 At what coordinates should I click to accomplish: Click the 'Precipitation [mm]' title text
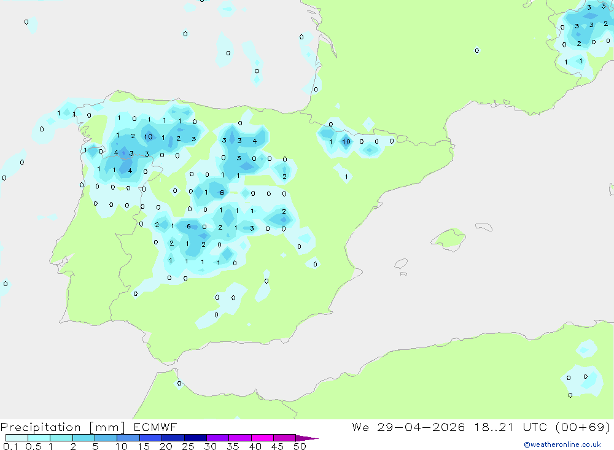[63, 427]
